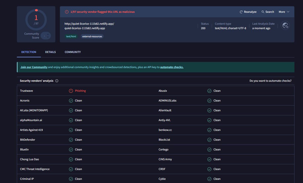Click the content type text/html; charset=UTF-8

point(231,28)
